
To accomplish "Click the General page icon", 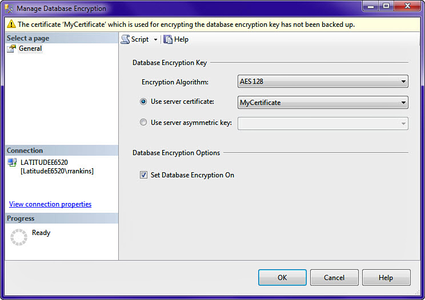I will [12, 49].
